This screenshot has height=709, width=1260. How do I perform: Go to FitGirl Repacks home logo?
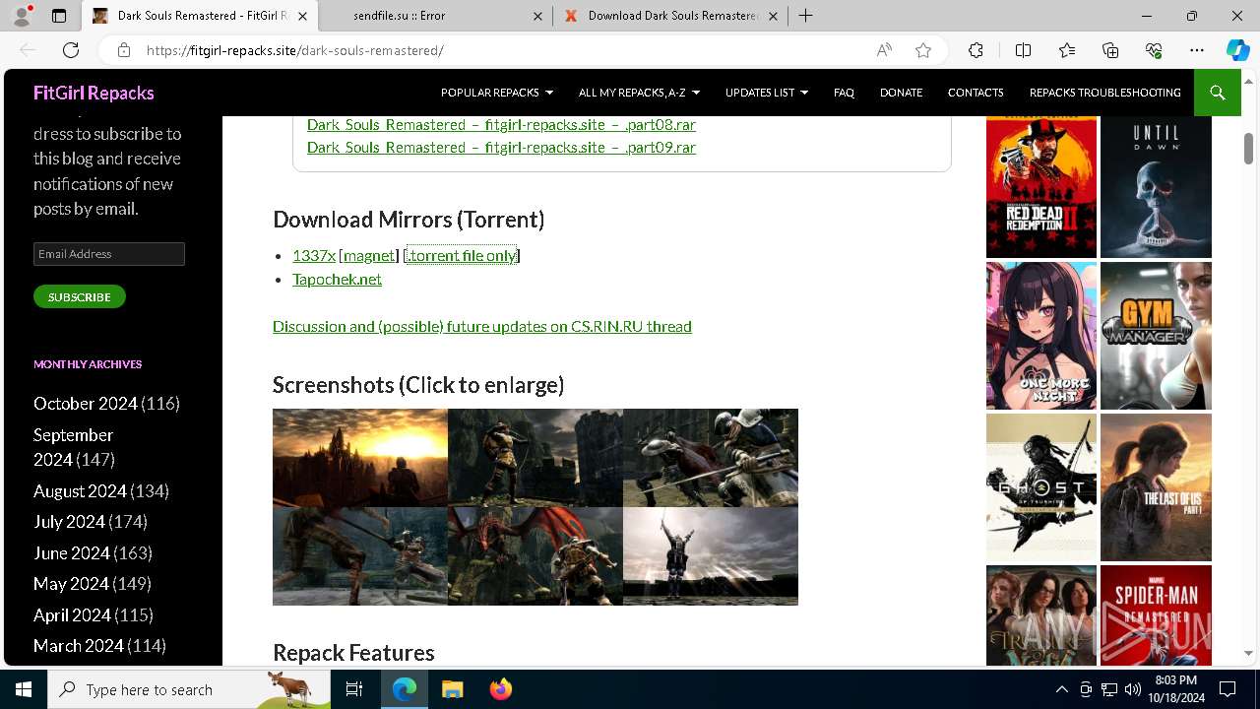pyautogui.click(x=94, y=93)
